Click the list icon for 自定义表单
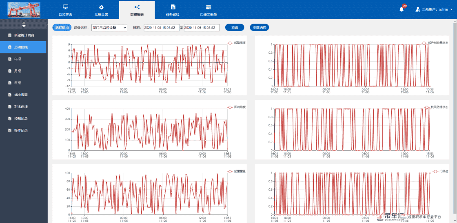The height and width of the screenshot is (223, 457). coord(209,7)
